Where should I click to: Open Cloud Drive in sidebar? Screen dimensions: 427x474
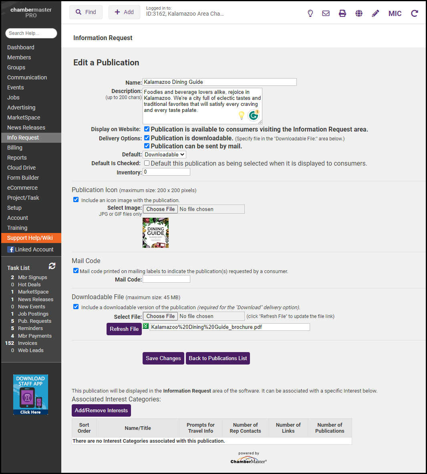22,168
